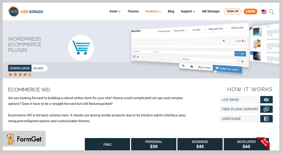This screenshot has height=153, width=282.
Task: Click the 60,469 downloads count
Action: point(38,68)
